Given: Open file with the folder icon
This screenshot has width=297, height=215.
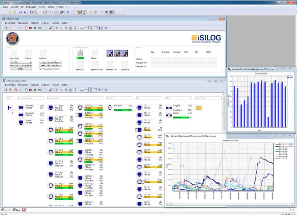Looking at the screenshot, I should click(x=14, y=12).
